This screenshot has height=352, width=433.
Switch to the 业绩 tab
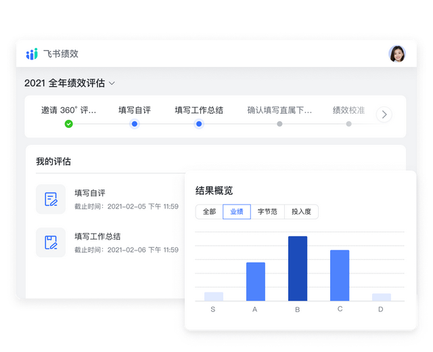point(237,212)
